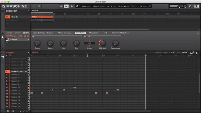Click the plug-in area search magnifier icon
Screen dimensions: 201x113
point(198,33)
